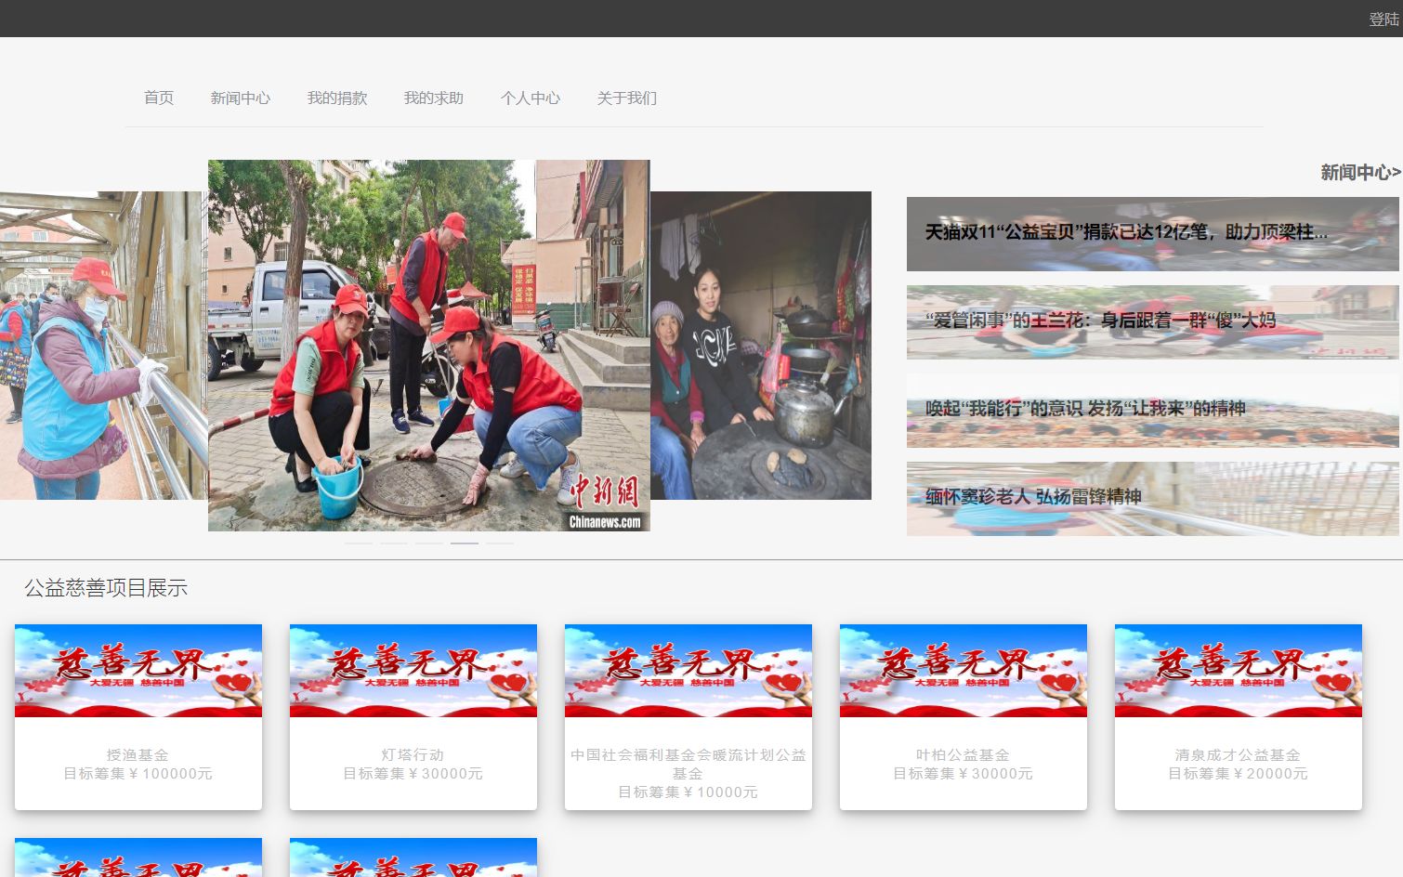Click the center carousel image of volunteers cleaning
1403x877 pixels.
click(x=429, y=346)
